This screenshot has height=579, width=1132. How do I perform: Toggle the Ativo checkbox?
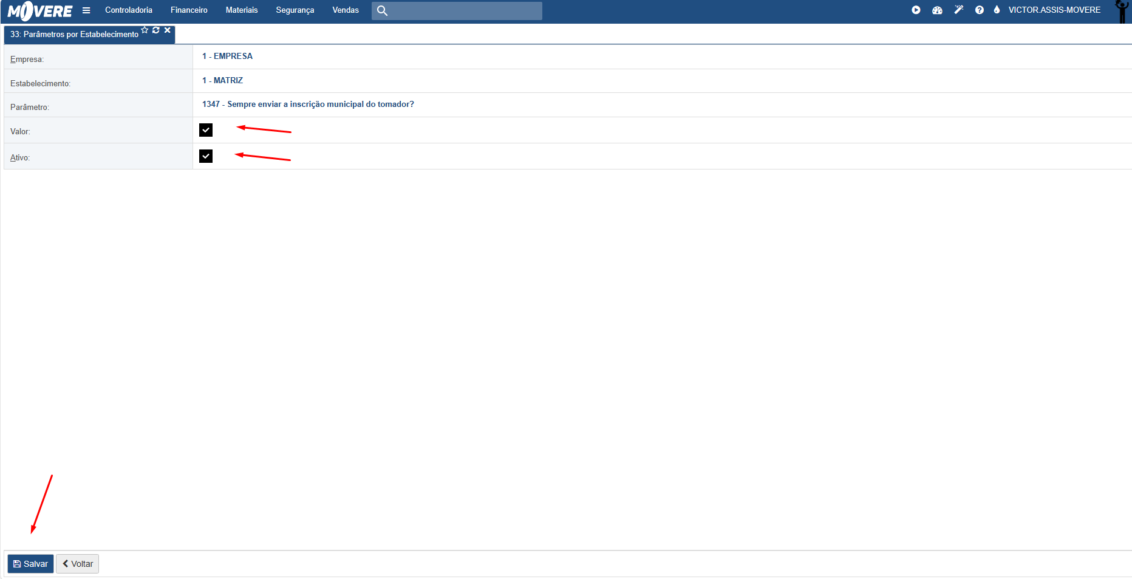pyautogui.click(x=206, y=156)
